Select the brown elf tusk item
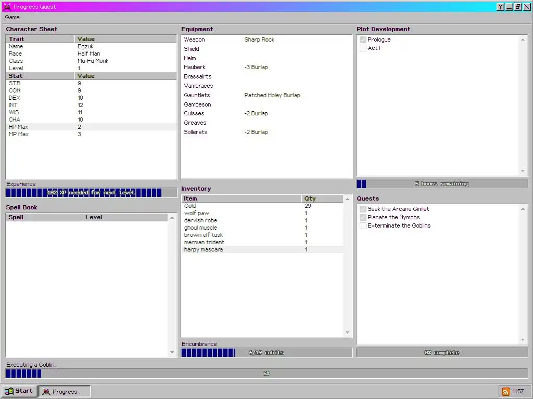The height and width of the screenshot is (399, 533). (x=262, y=235)
